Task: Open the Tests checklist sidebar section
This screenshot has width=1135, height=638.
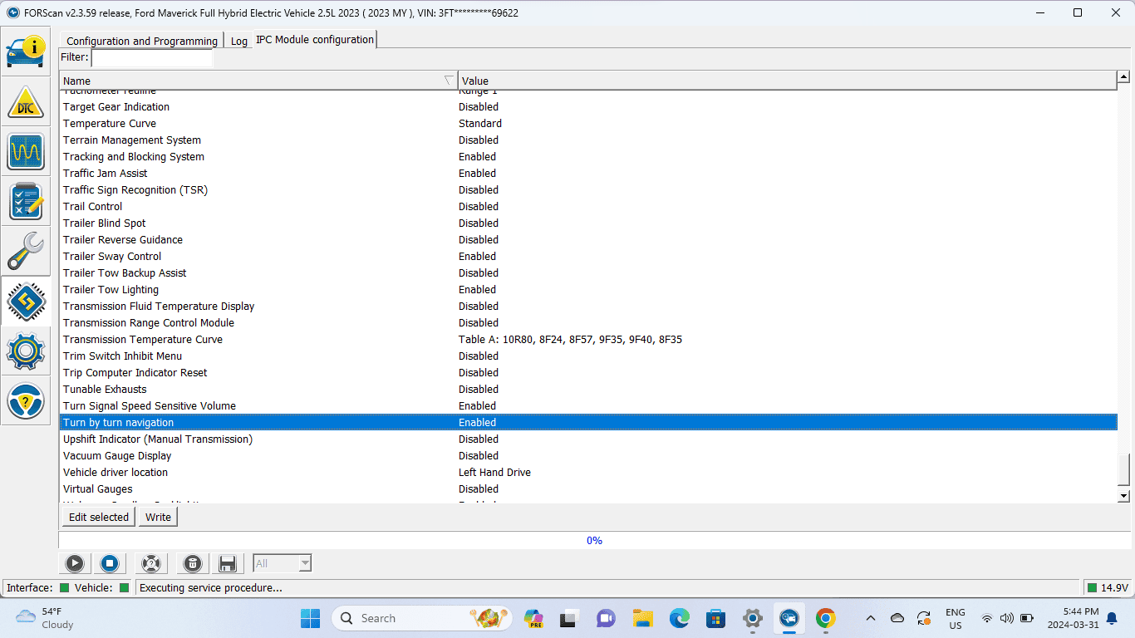Action: tap(26, 201)
